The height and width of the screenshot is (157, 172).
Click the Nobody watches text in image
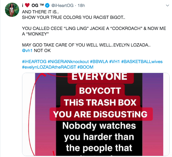click(99, 126)
